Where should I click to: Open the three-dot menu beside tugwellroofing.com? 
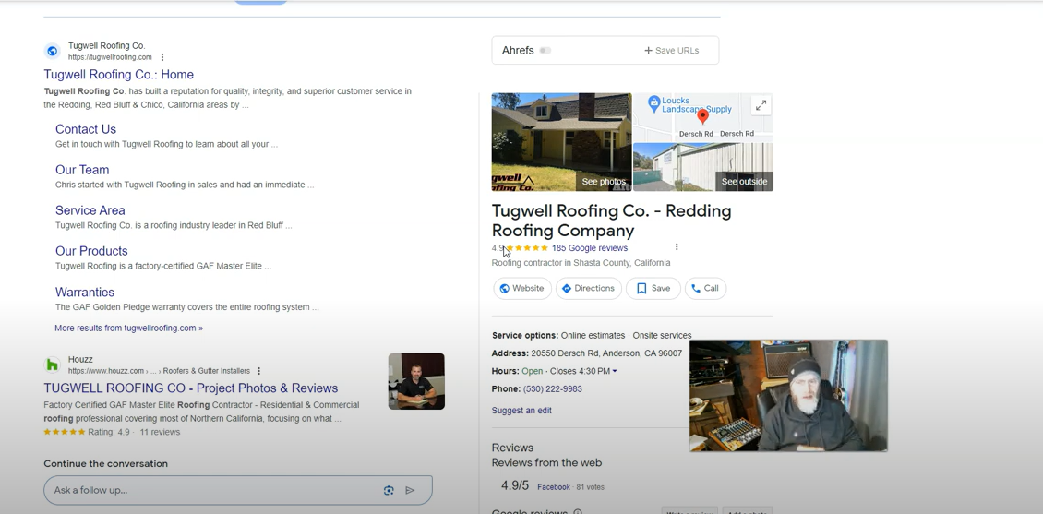162,57
